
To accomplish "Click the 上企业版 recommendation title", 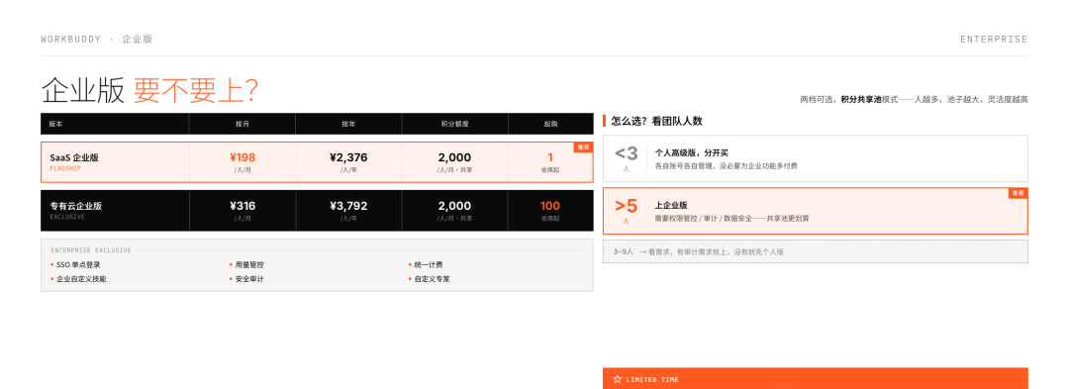I will pyautogui.click(x=671, y=205).
